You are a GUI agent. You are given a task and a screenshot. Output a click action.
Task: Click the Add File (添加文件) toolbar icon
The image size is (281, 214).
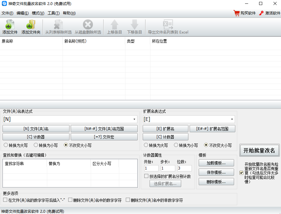pos(10,24)
